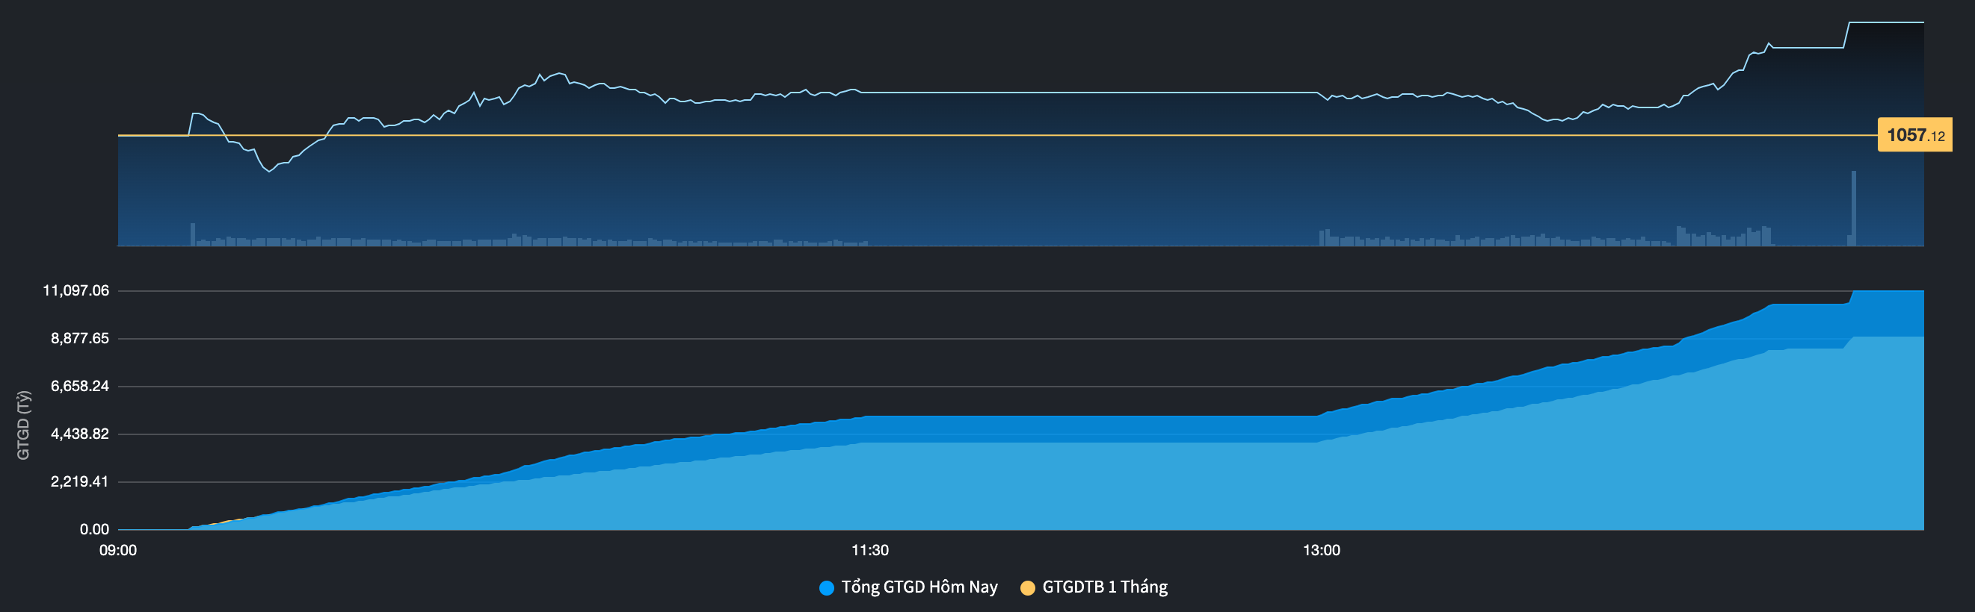Toggle the GTGDTB 1 Tháng legend label
This screenshot has width=1975, height=612.
[x=1104, y=587]
